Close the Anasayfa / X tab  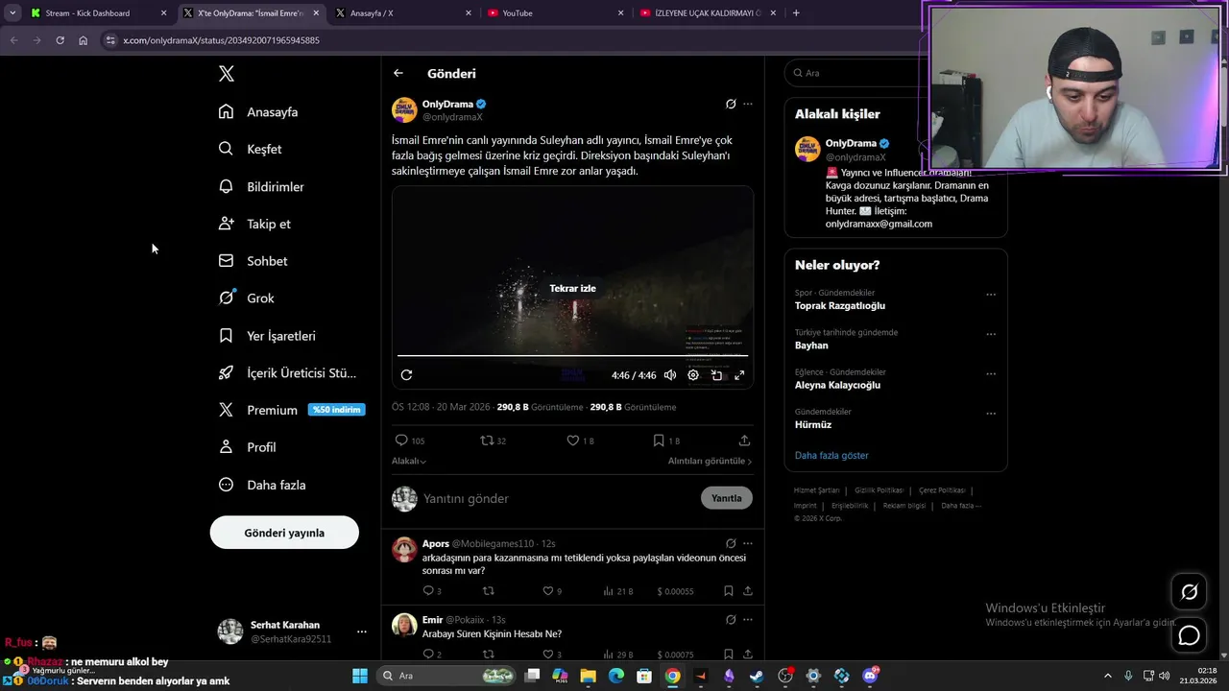click(x=469, y=13)
